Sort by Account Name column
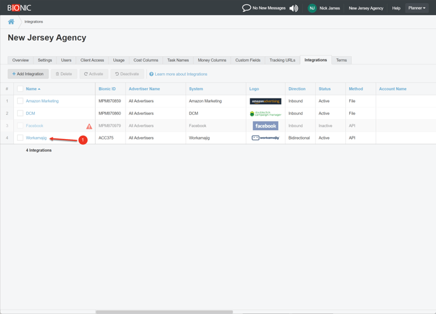 [393, 89]
